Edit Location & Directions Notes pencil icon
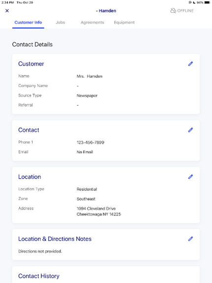Viewport: 212px width, 283px height. [190, 239]
